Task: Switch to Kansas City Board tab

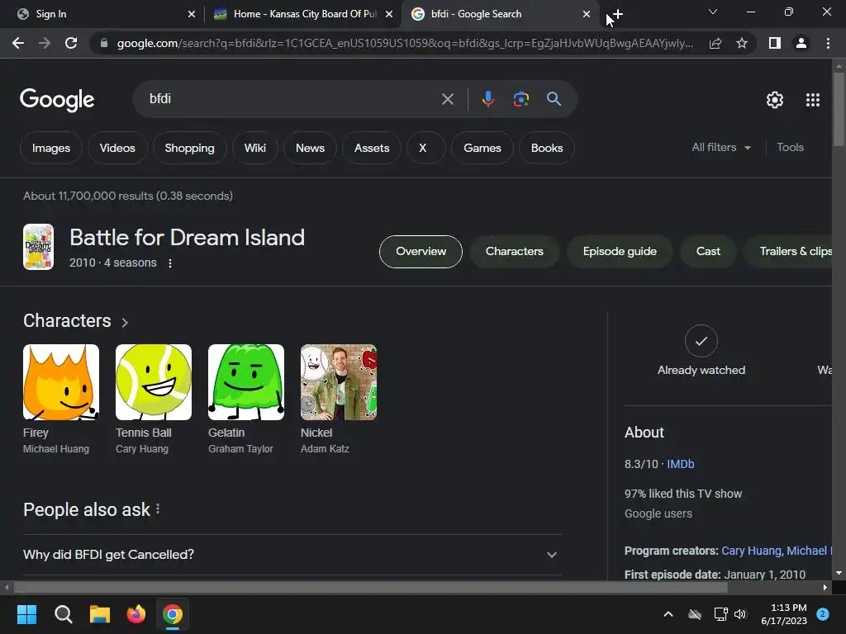Action: pos(302,14)
